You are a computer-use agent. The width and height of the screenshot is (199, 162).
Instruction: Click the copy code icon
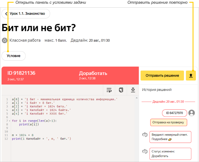tap(121, 90)
